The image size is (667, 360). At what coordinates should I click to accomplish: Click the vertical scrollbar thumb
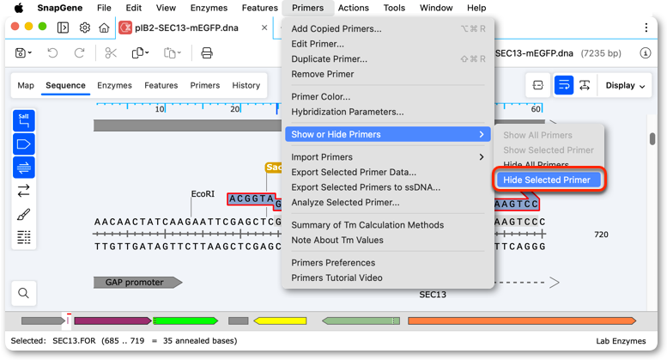pos(652,138)
